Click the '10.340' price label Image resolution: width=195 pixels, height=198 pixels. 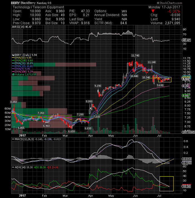point(146,78)
